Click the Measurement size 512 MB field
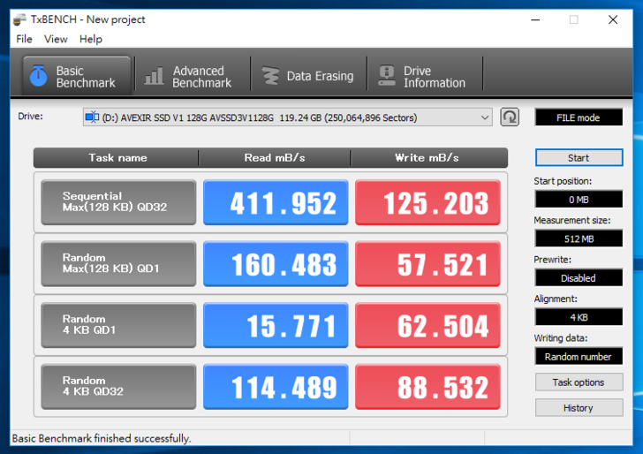The image size is (643, 454). click(579, 238)
